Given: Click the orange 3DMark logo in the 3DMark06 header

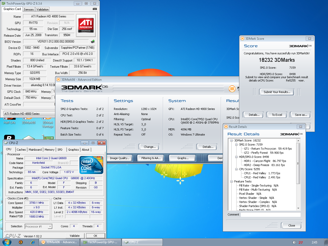Looking at the screenshot, I should point(232,89).
